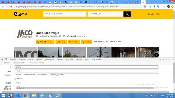The width and height of the screenshot is (175, 98).
Task: Open Chrome from the taskbar
Action: [26, 96]
